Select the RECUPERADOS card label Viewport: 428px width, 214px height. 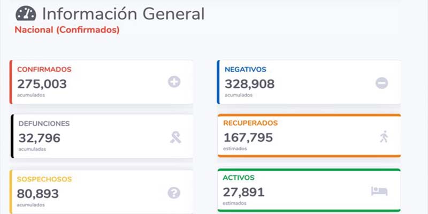pyautogui.click(x=250, y=123)
